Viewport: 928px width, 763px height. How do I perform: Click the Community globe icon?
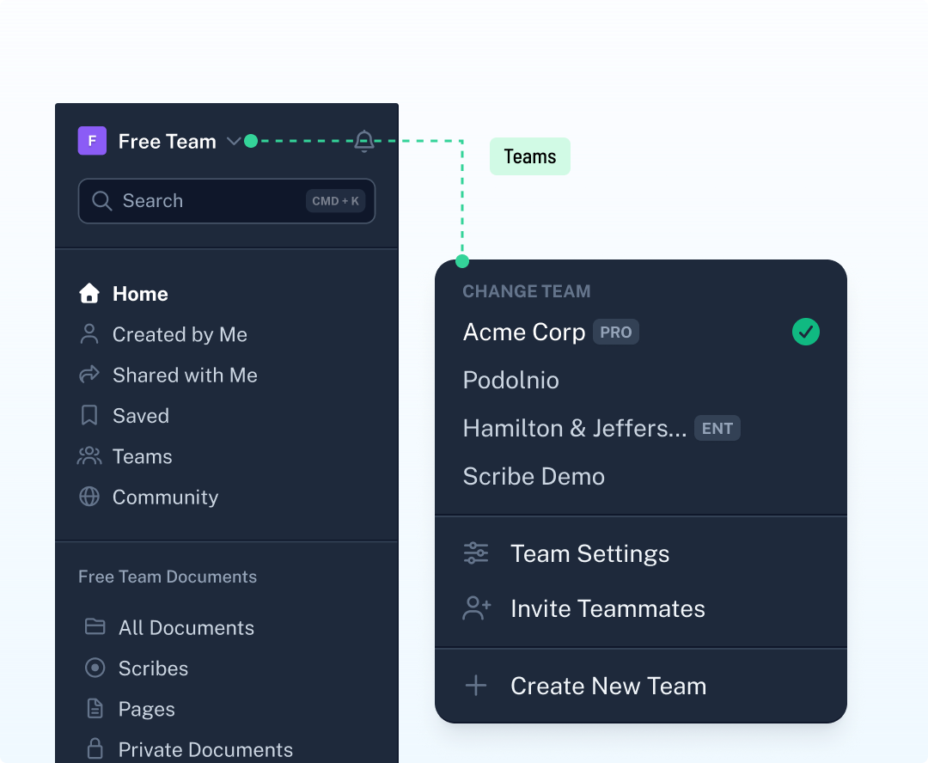point(89,497)
